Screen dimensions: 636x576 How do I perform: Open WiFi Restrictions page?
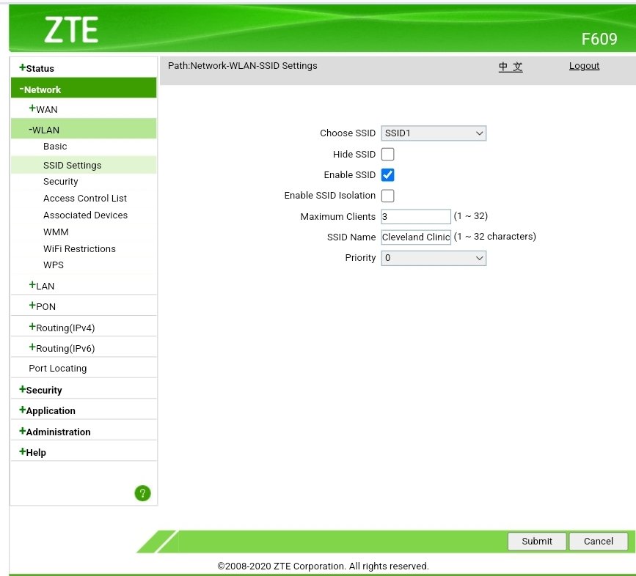point(79,248)
